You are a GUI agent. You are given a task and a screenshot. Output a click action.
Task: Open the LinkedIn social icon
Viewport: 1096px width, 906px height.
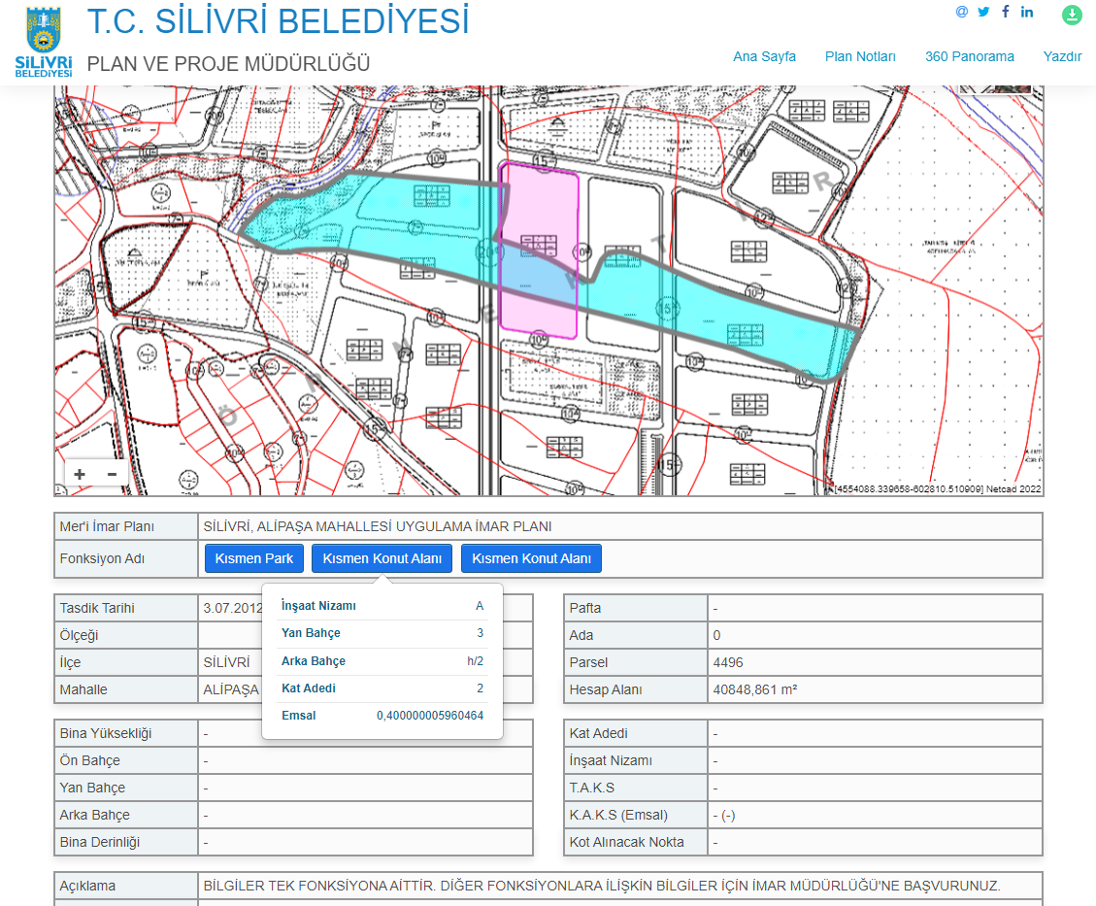point(1027,12)
